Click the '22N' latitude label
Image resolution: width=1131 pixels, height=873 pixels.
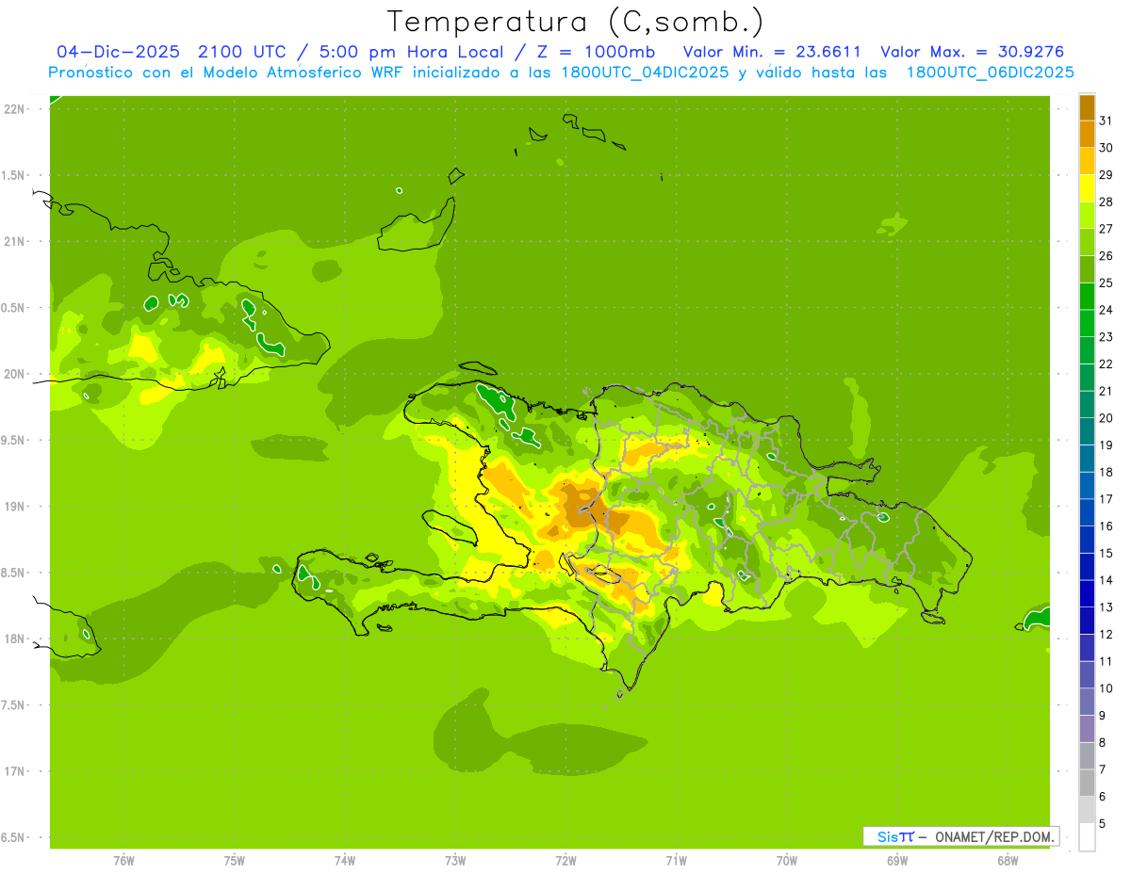click(14, 109)
